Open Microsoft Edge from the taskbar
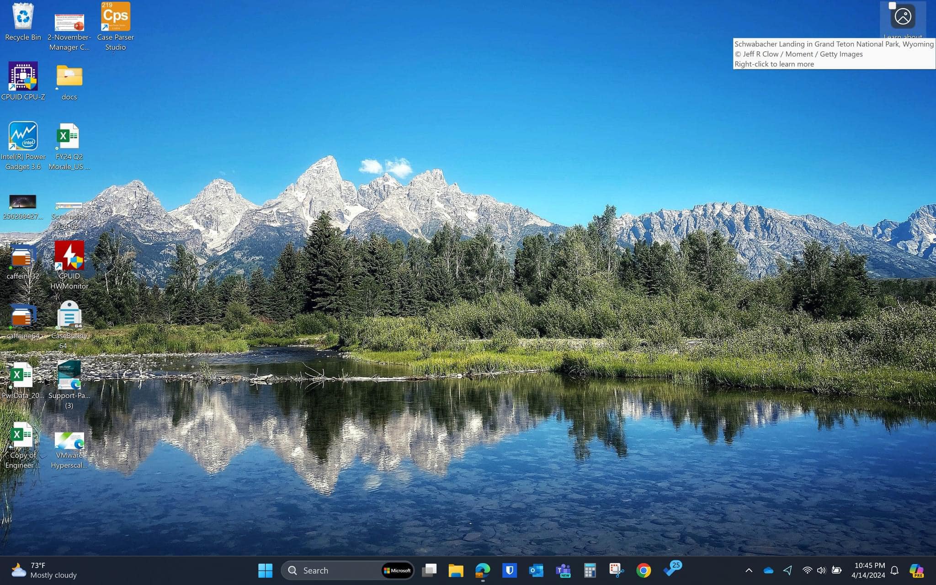This screenshot has height=585, width=936. pyautogui.click(x=483, y=570)
